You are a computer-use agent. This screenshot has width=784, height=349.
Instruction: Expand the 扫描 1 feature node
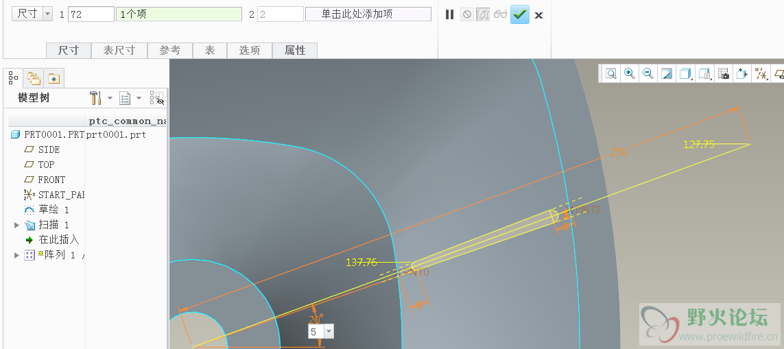pos(17,225)
